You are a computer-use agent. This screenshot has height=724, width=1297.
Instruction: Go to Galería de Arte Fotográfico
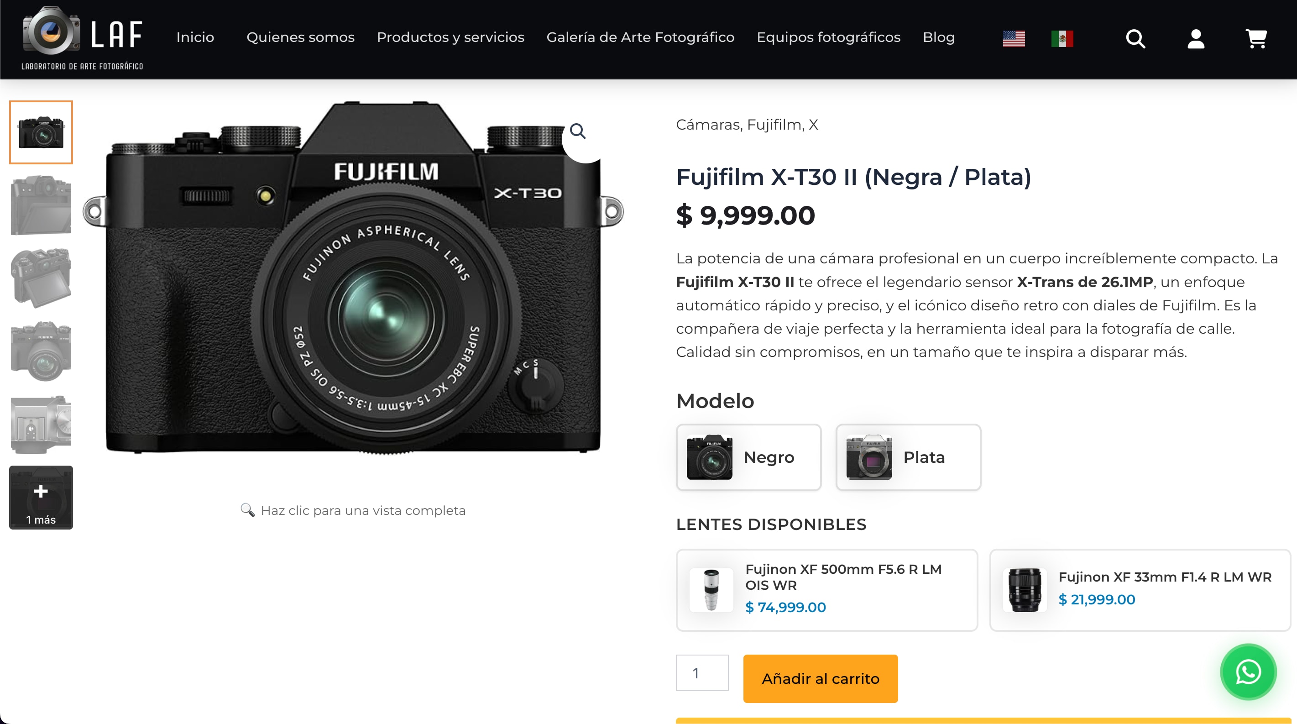click(640, 37)
